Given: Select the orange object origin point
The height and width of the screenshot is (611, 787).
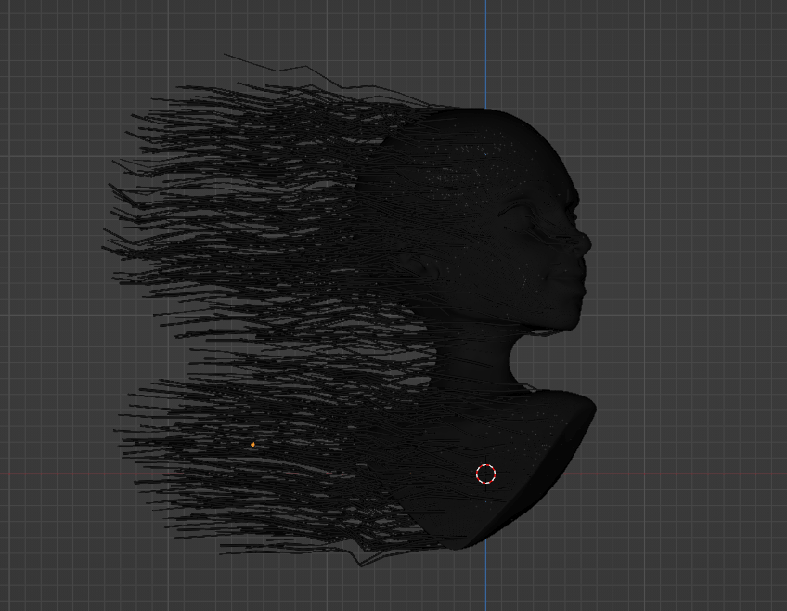Looking at the screenshot, I should pos(252,445).
